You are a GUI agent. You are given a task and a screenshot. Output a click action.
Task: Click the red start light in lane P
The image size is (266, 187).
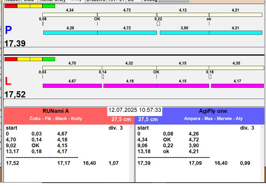point(11,6)
